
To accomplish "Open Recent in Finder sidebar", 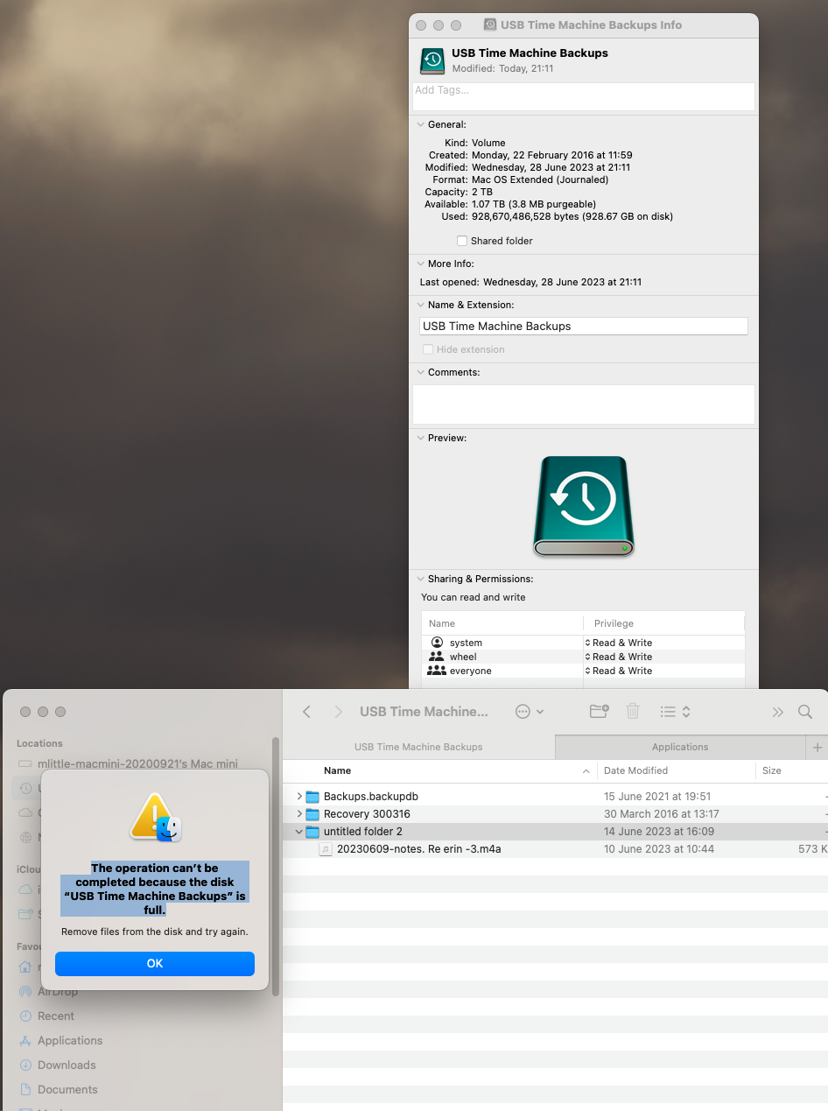I will coord(56,1016).
